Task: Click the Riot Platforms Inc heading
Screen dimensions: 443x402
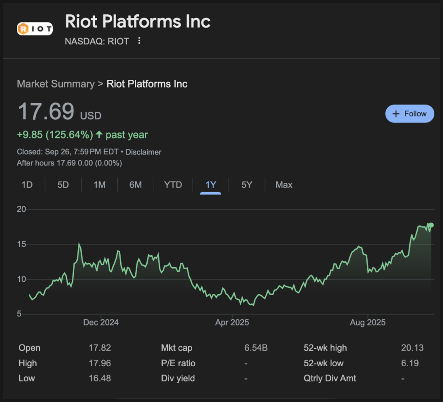Action: click(138, 22)
